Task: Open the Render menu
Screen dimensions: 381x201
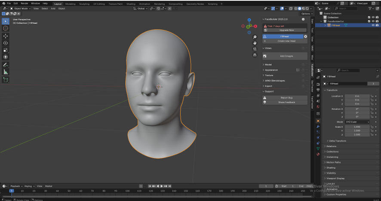Action: click(x=25, y=3)
